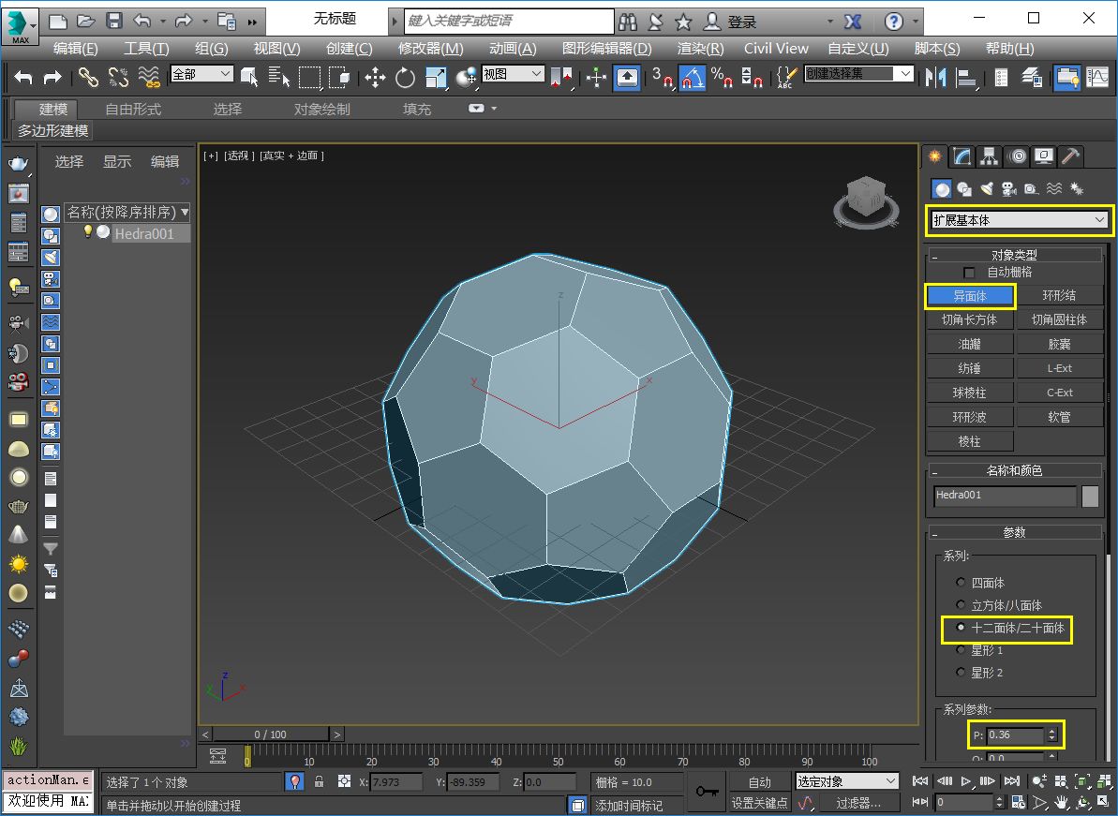Open the 全部 selection filter dropdown

click(202, 74)
